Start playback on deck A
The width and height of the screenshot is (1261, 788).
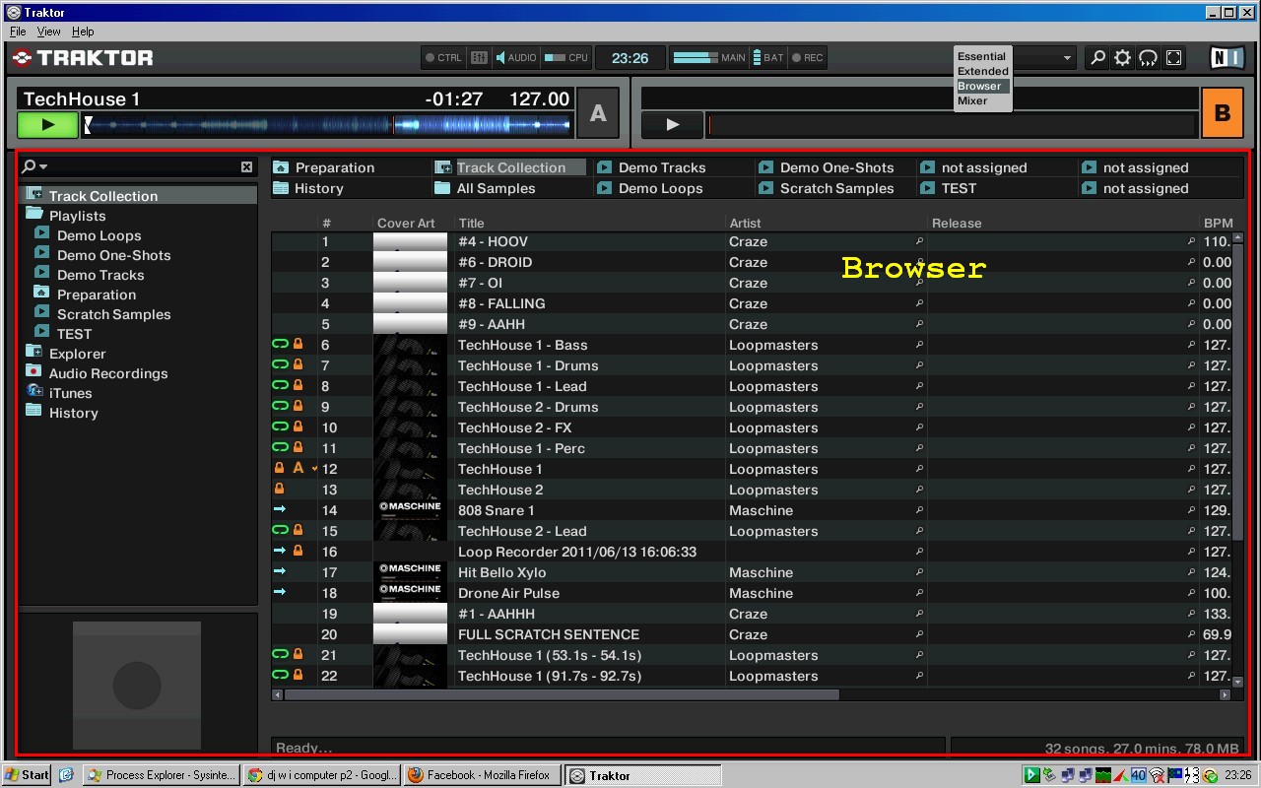47,125
